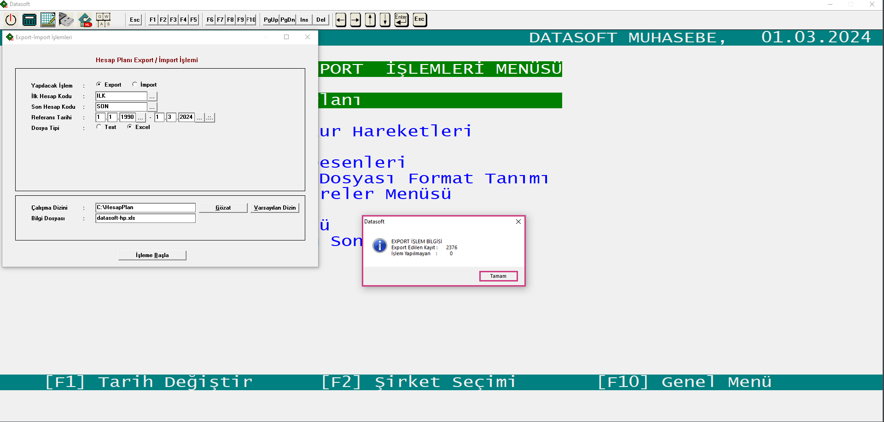Click the power icon in the toolbar

tap(11, 20)
